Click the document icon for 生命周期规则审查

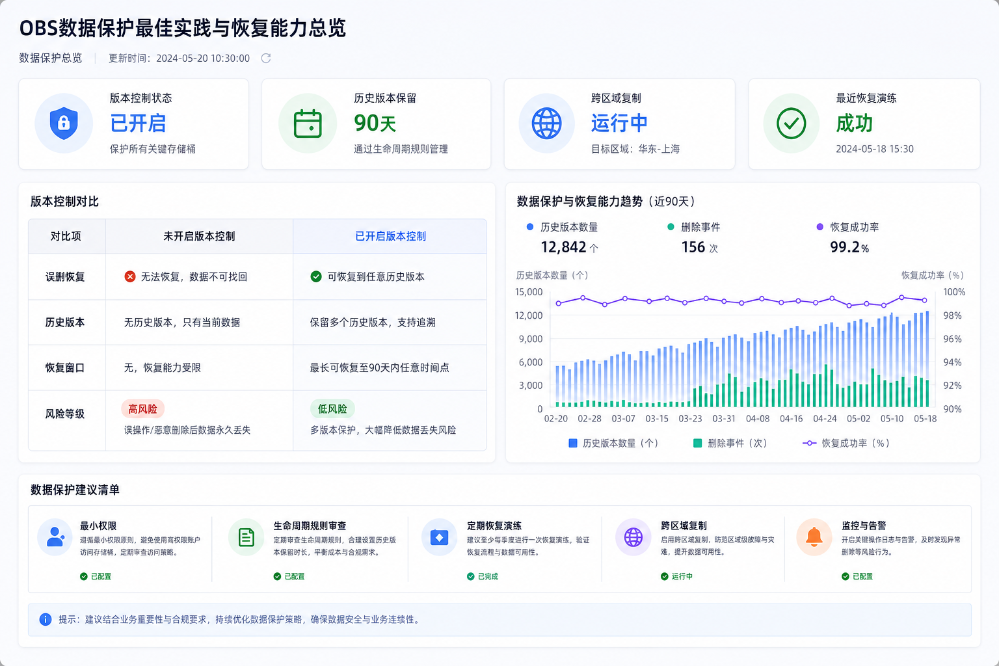coord(246,537)
